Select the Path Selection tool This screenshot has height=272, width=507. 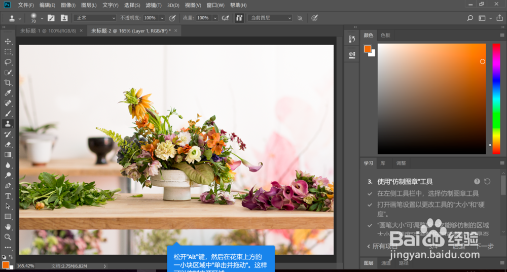tap(8, 206)
